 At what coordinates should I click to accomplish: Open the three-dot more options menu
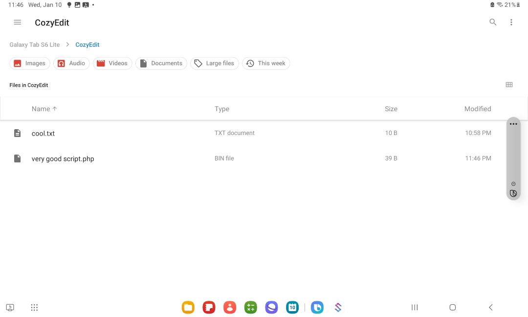coord(511,23)
